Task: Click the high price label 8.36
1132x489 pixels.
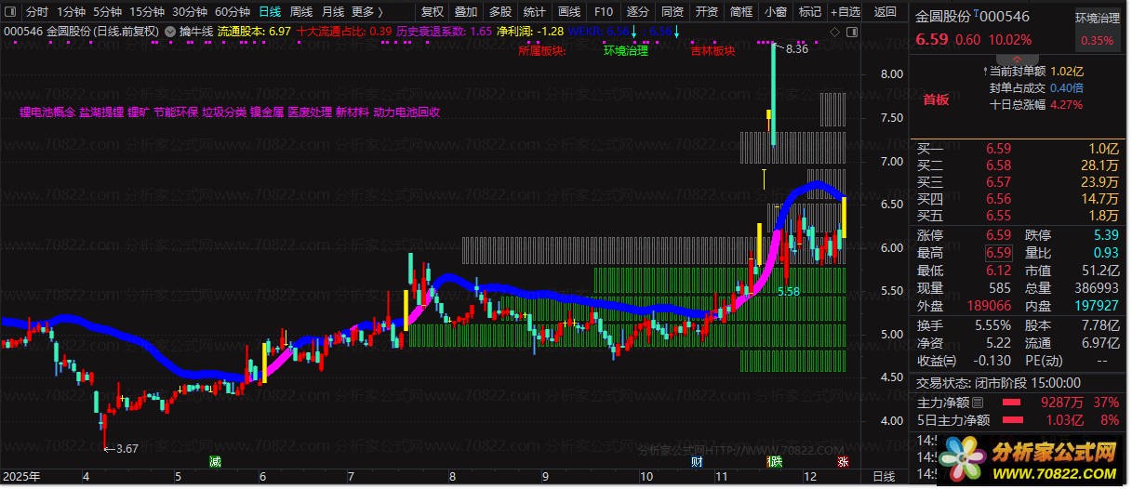Action: click(x=797, y=49)
